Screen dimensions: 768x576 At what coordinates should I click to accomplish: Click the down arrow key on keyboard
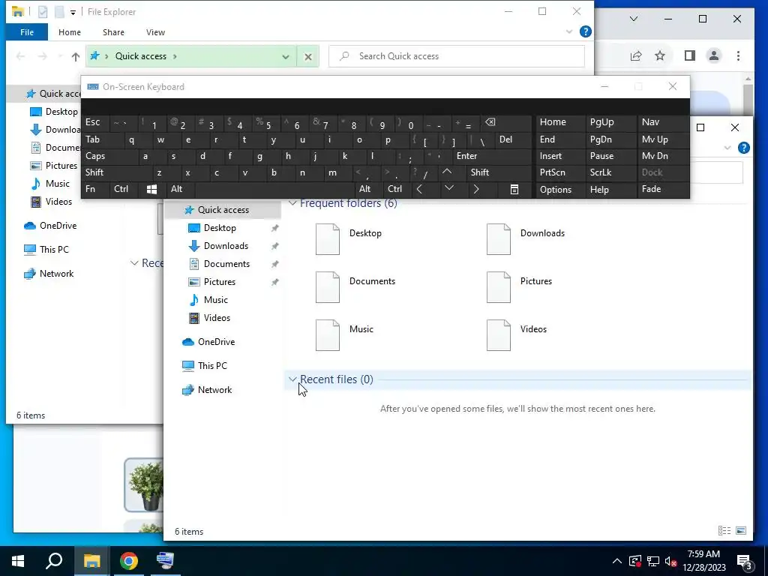448,188
